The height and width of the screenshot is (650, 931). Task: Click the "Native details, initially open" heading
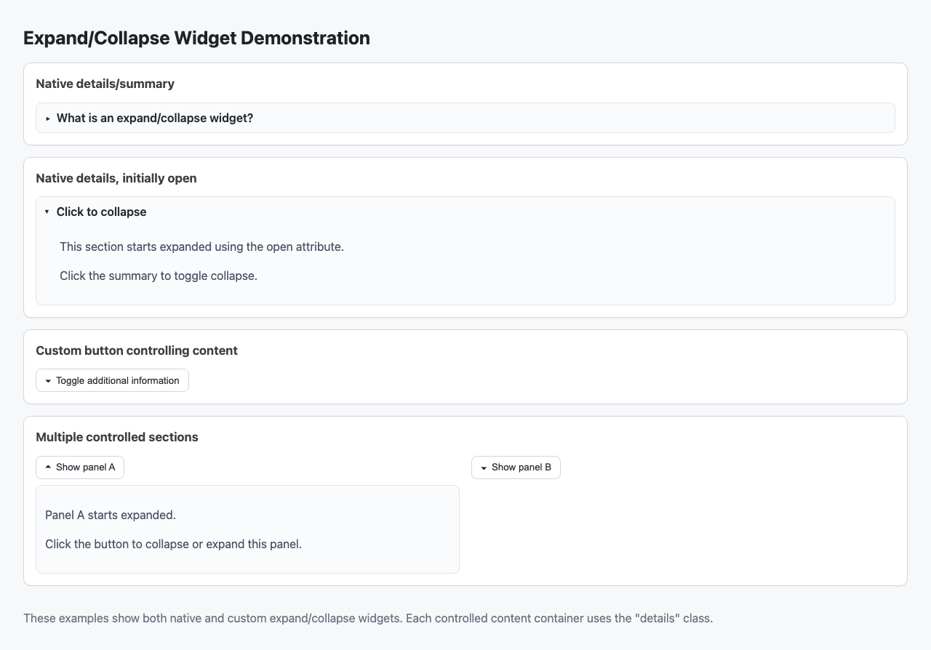coord(116,178)
